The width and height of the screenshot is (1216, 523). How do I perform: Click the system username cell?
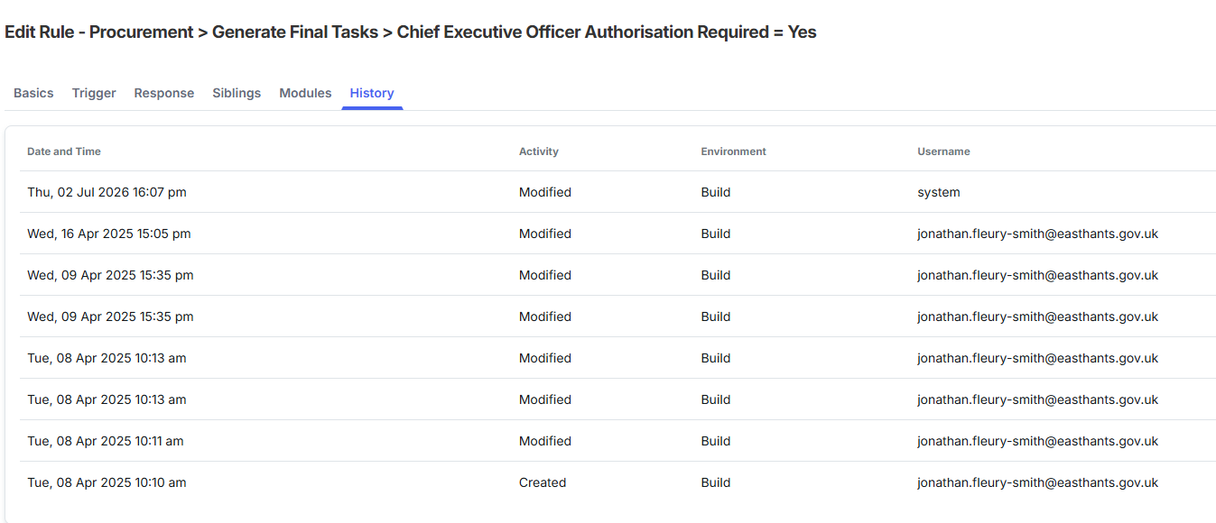(939, 192)
